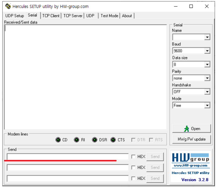Image resolution: width=217 pixels, height=188 pixels.
Task: Open the About tab
Action: (x=127, y=16)
